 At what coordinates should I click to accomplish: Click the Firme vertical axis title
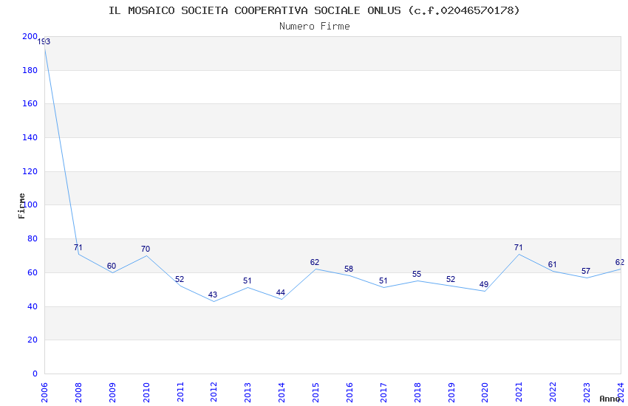21,206
